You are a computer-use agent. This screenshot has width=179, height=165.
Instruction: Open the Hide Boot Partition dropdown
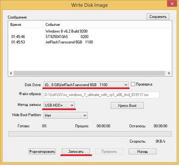(66, 115)
